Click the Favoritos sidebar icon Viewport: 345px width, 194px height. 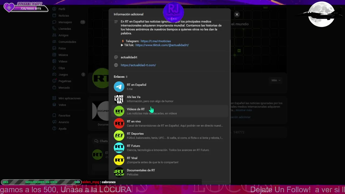tap(54, 116)
